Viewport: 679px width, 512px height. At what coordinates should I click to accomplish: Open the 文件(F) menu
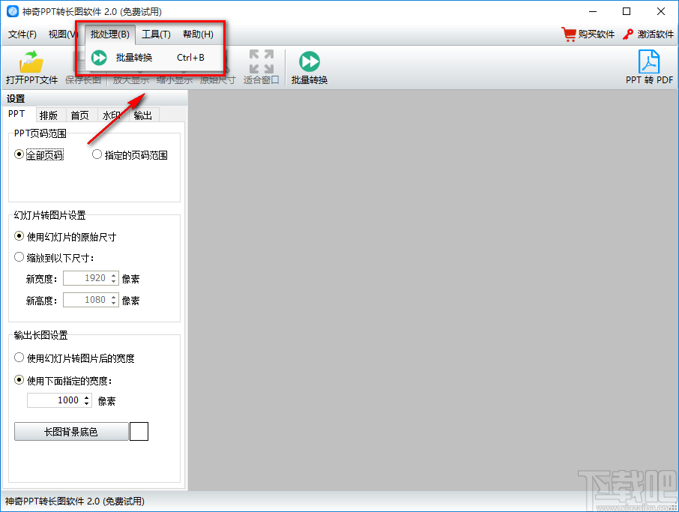22,34
